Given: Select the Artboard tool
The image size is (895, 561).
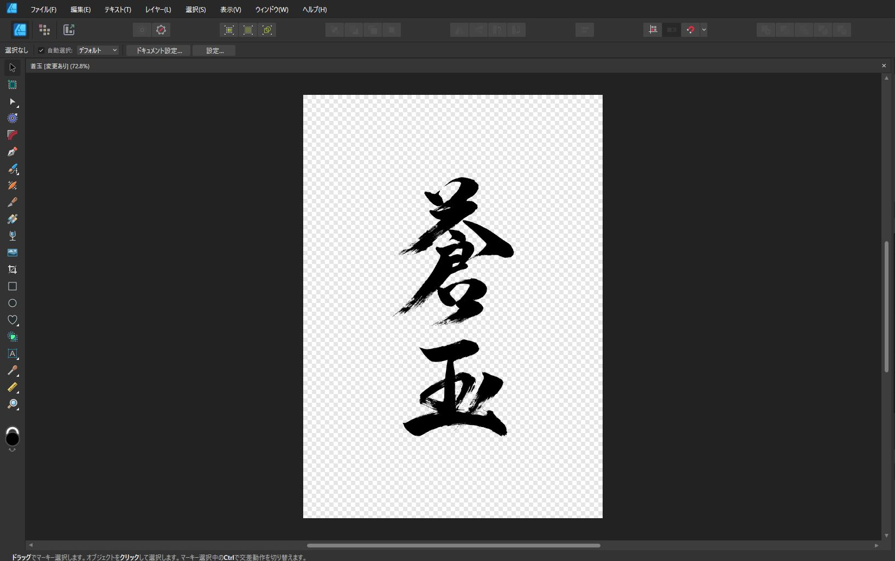Looking at the screenshot, I should [x=12, y=85].
